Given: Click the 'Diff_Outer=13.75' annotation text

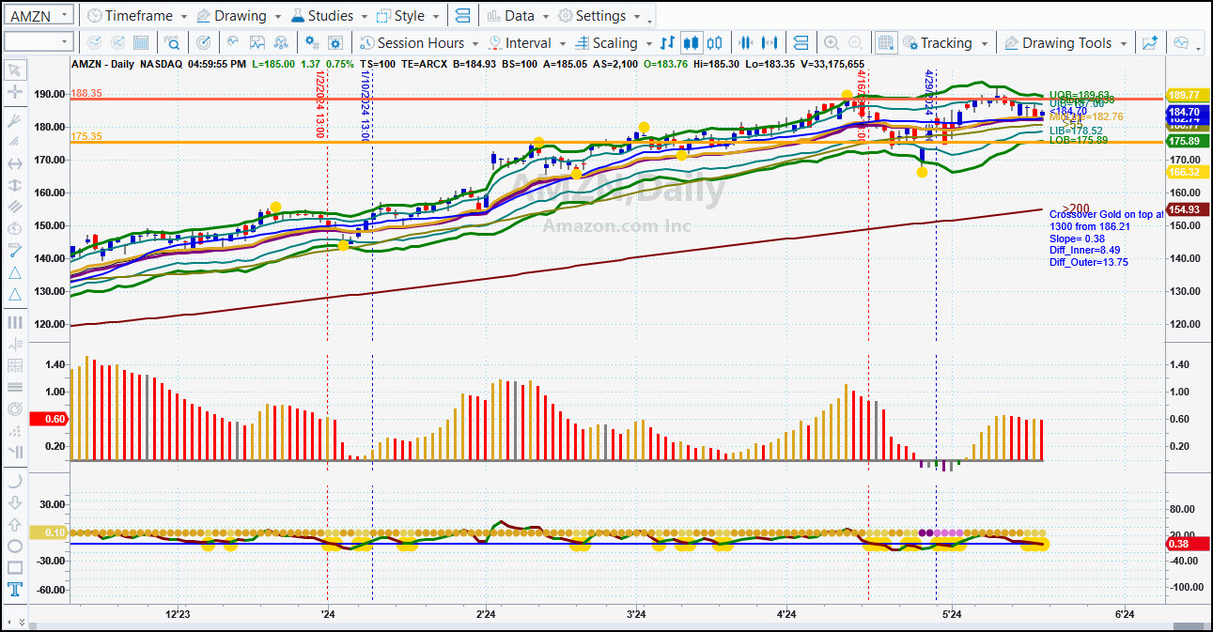Looking at the screenshot, I should [1088, 262].
